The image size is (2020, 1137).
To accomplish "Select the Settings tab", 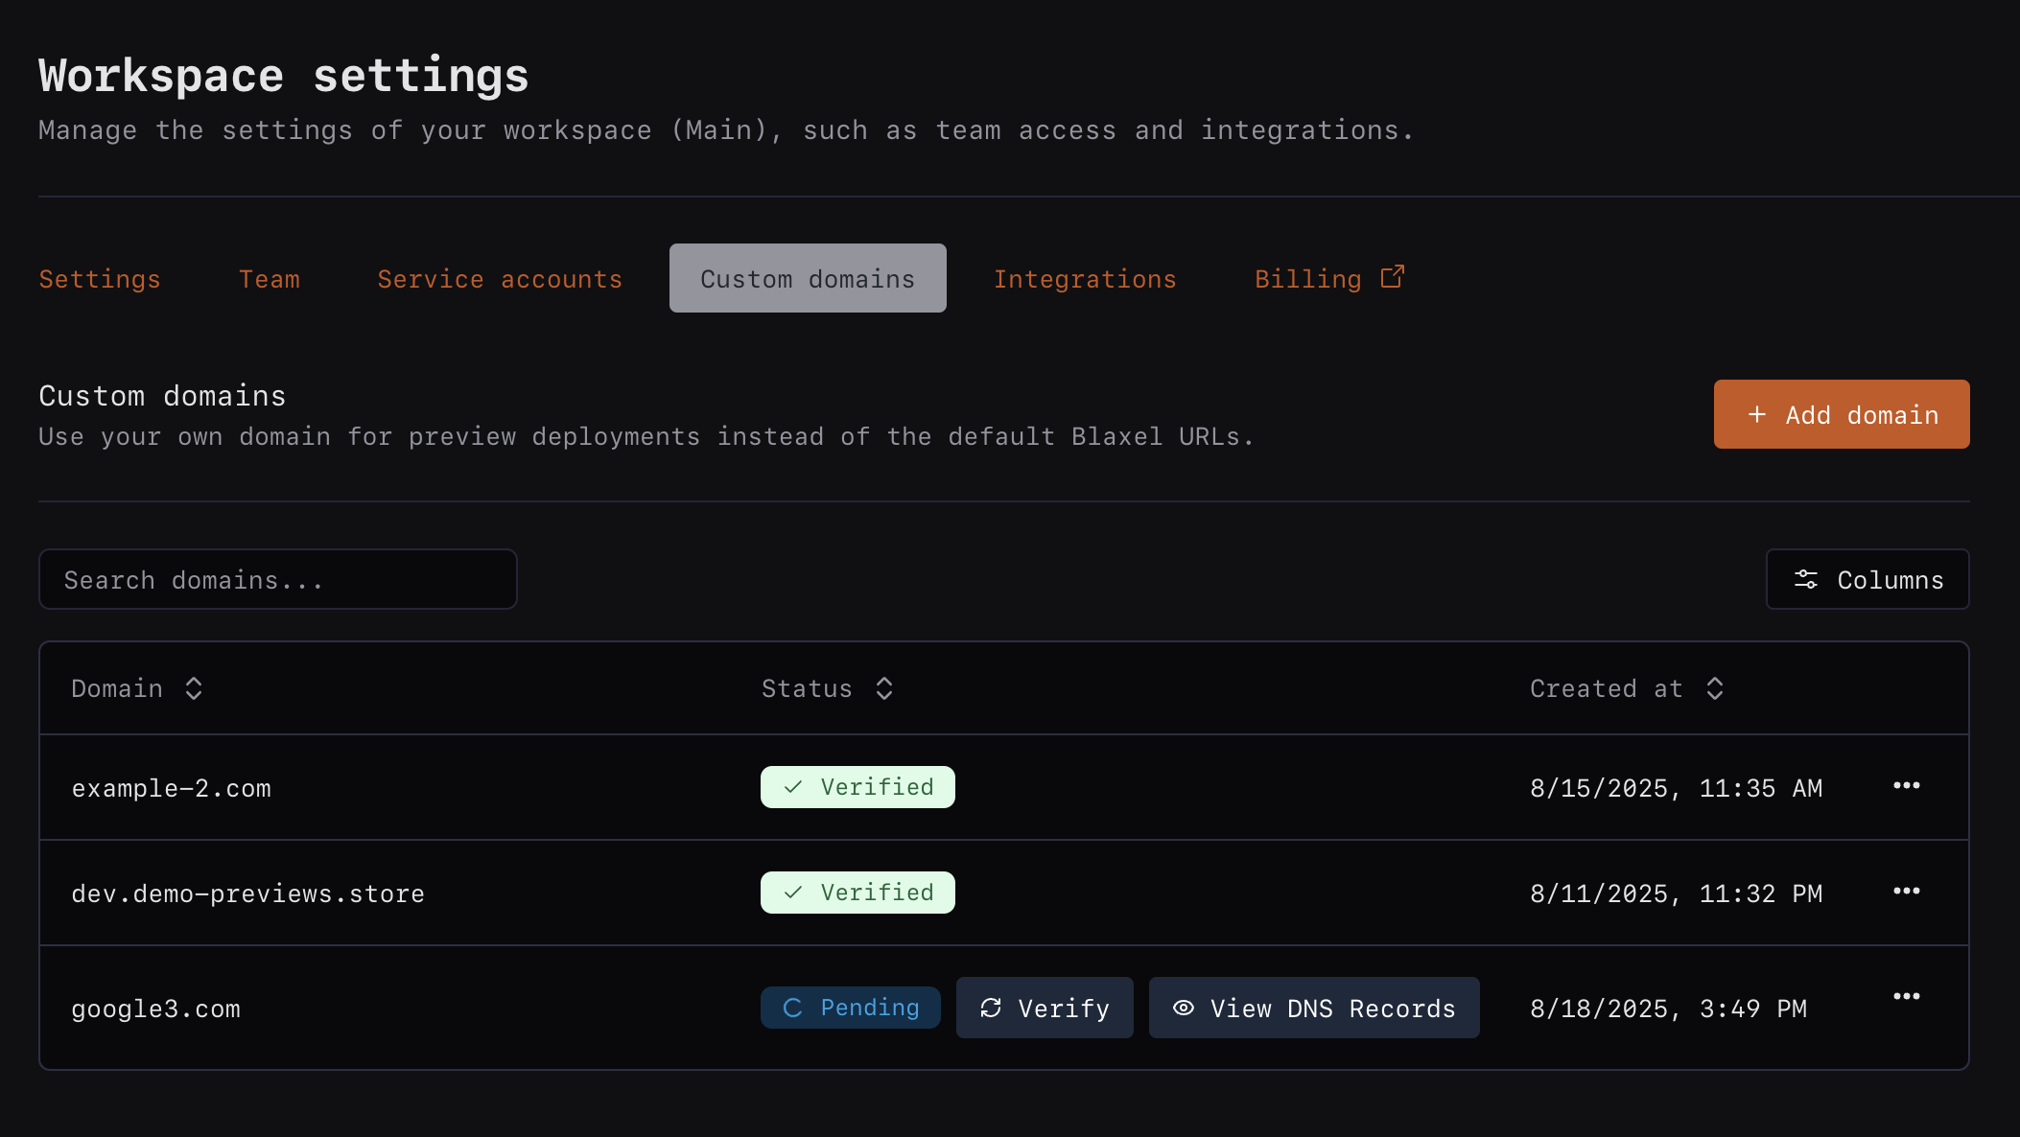I will pyautogui.click(x=100, y=279).
